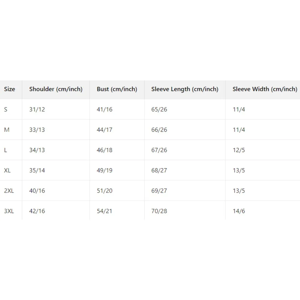
Task: Click the Size column header
Action: [x=9, y=89]
